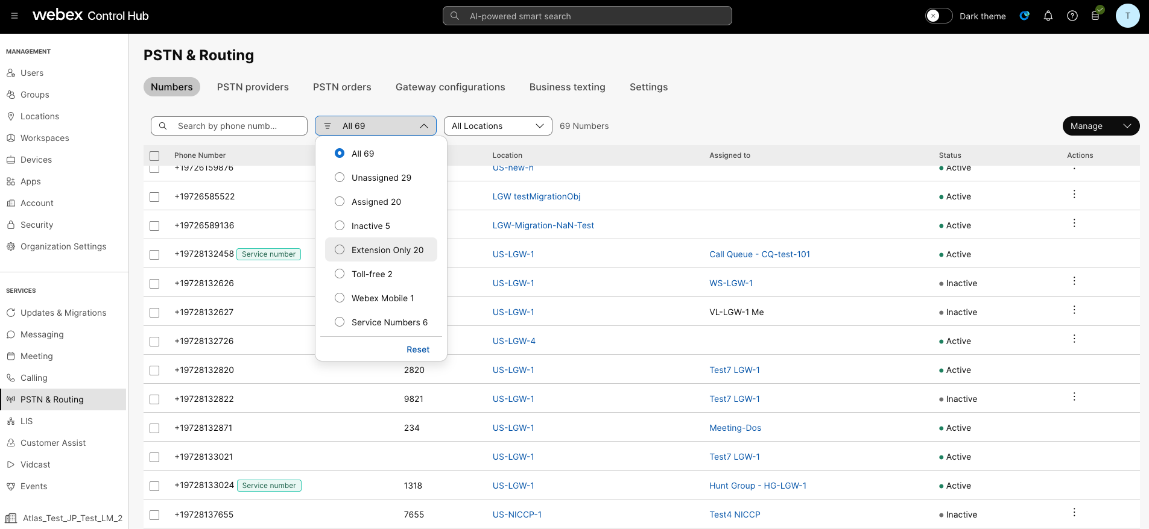Focus the AI-powered smart search box
This screenshot has height=529, width=1149.
click(587, 16)
